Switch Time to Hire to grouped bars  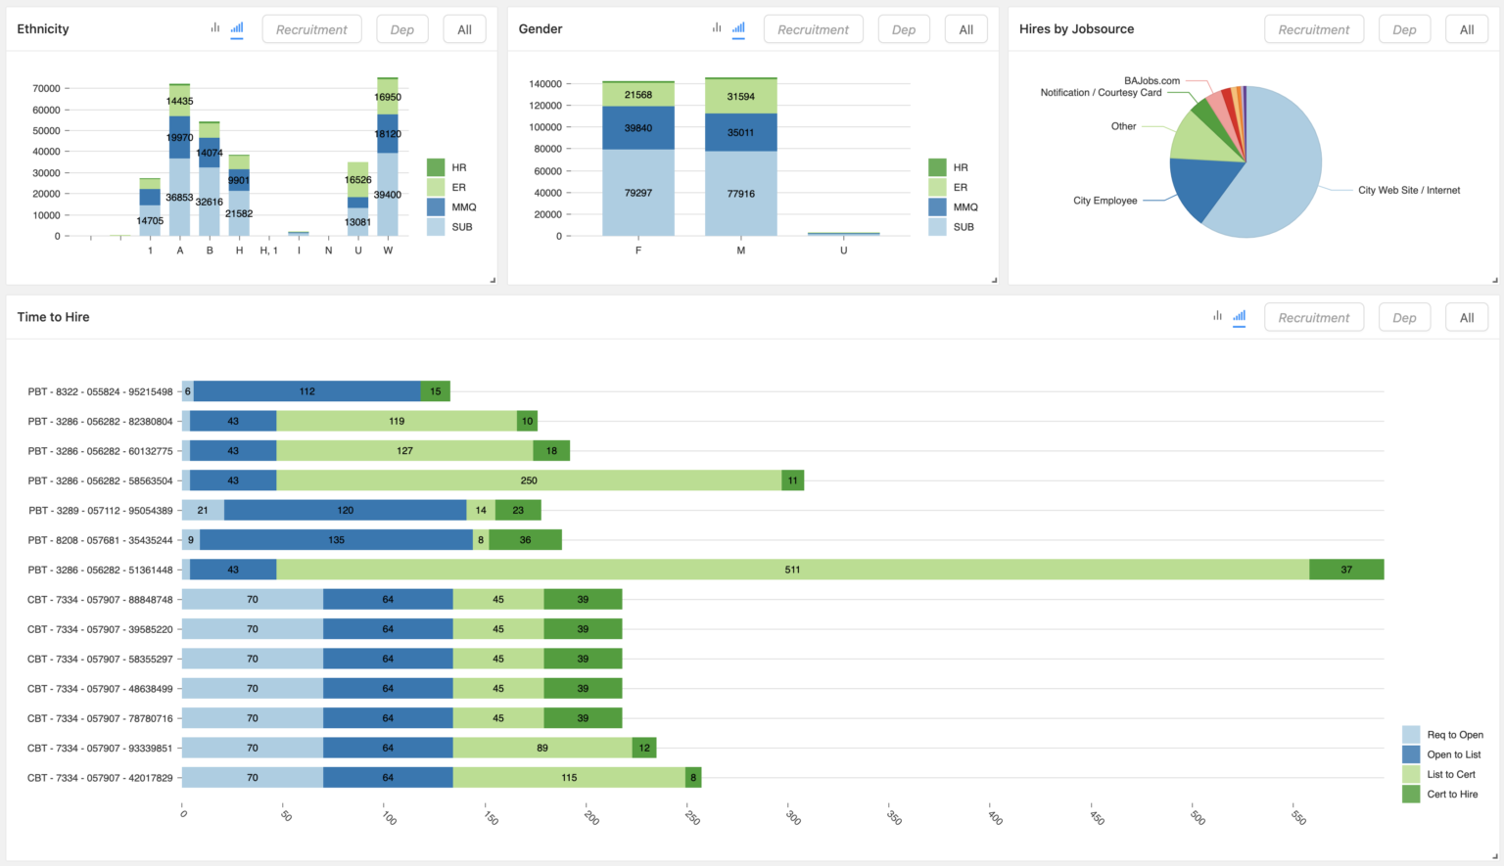[1217, 316]
